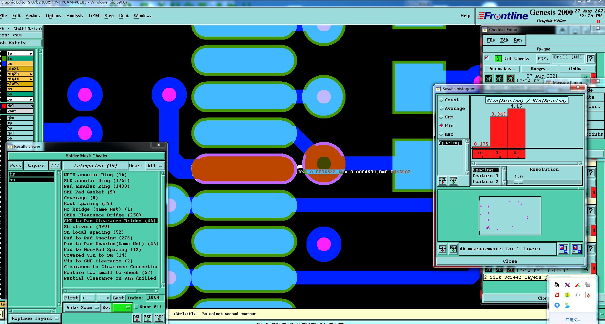Open the Job Matrix selector
The width and height of the screenshot is (605, 324).
point(20,43)
